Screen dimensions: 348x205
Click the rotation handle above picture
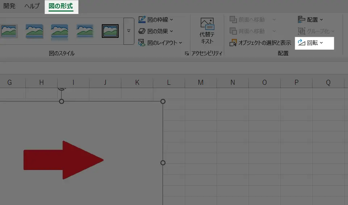coord(62,89)
